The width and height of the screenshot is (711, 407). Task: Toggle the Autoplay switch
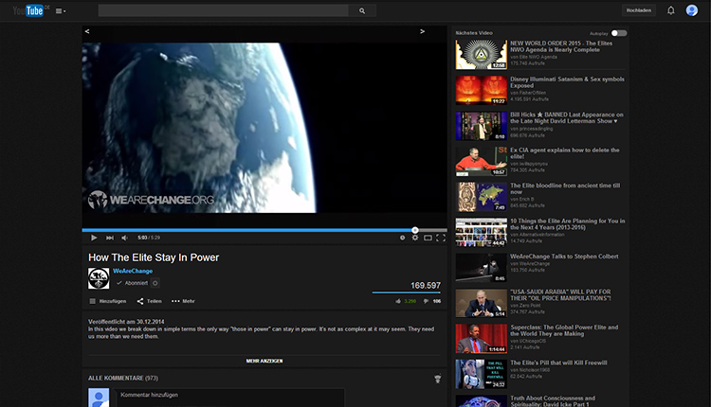(618, 33)
